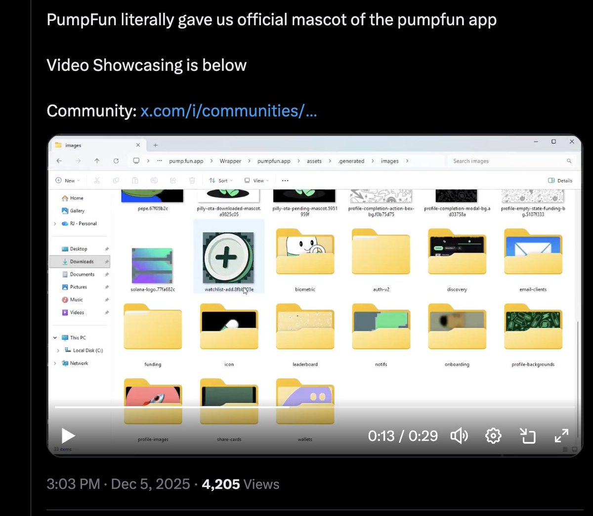Click the Cut scissors icon
This screenshot has width=593, height=516.
[97, 181]
